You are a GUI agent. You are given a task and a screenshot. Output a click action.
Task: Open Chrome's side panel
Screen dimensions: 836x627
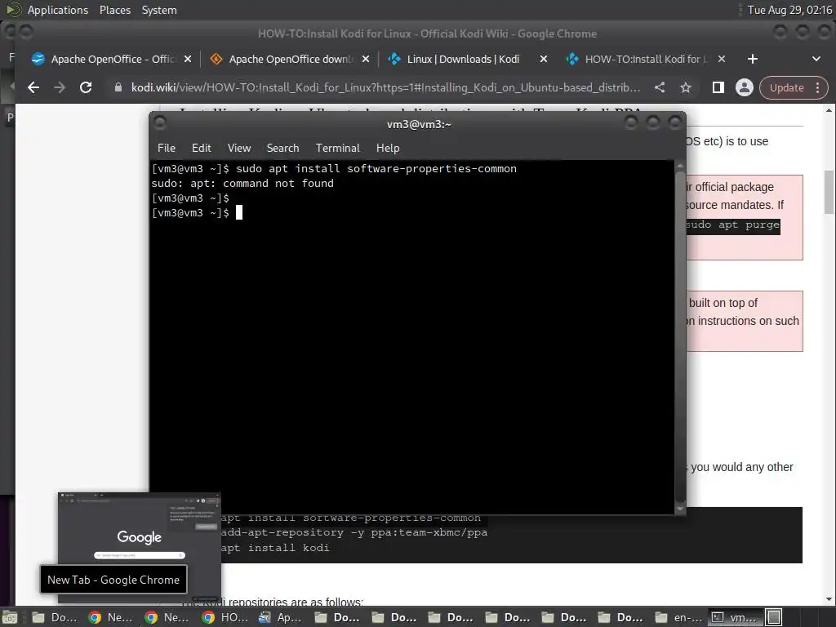pyautogui.click(x=718, y=87)
